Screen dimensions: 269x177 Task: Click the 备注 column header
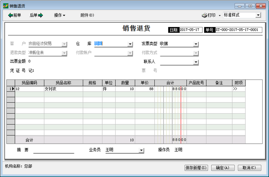click(x=219, y=83)
